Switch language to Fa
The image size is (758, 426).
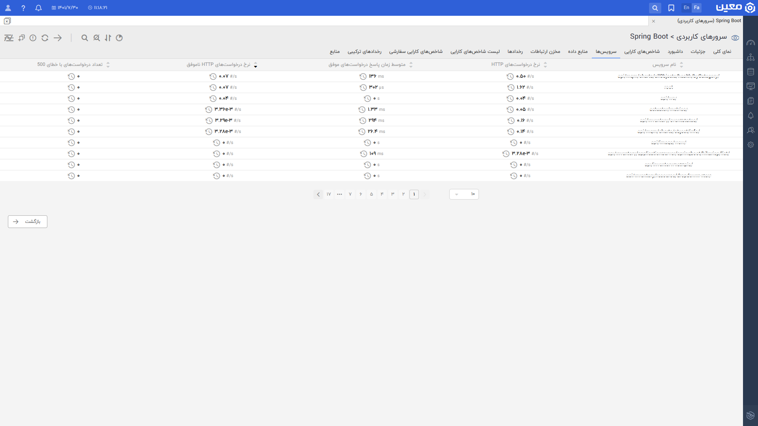click(x=696, y=8)
